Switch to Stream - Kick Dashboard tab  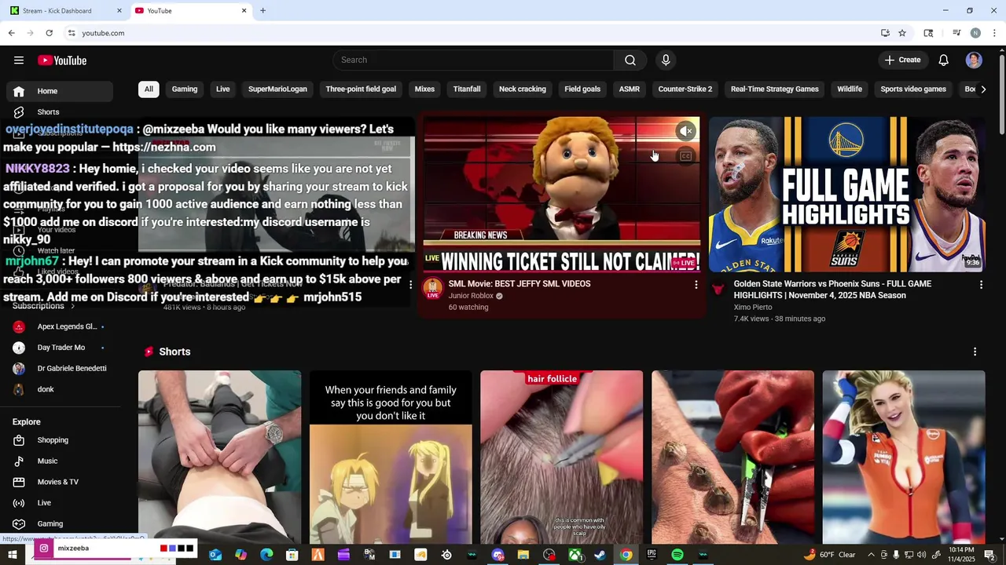66,11
